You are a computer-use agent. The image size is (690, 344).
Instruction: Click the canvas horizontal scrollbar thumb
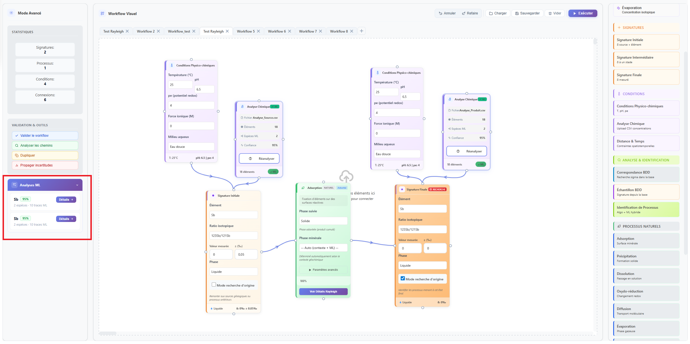[108, 333]
